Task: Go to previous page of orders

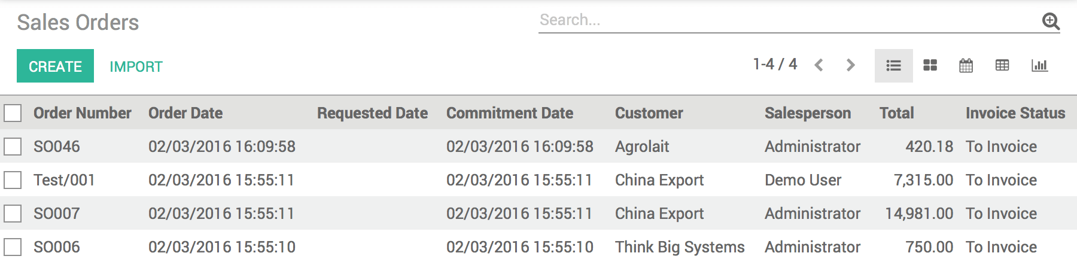Action: click(819, 65)
